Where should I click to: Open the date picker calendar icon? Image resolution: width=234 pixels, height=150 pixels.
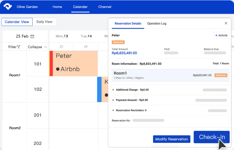(32, 36)
